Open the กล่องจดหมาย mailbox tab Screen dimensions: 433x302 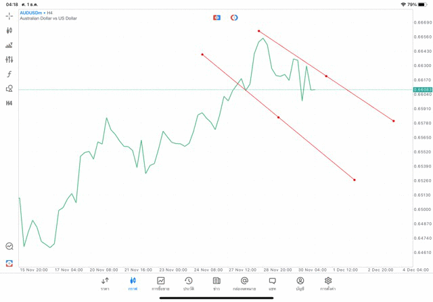click(x=244, y=284)
